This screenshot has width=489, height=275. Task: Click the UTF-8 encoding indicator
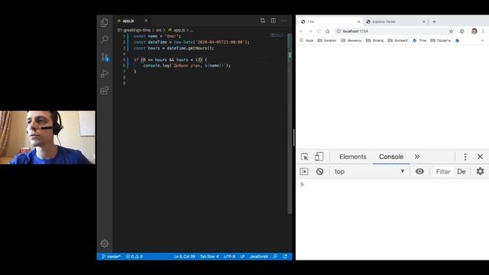pyautogui.click(x=229, y=257)
